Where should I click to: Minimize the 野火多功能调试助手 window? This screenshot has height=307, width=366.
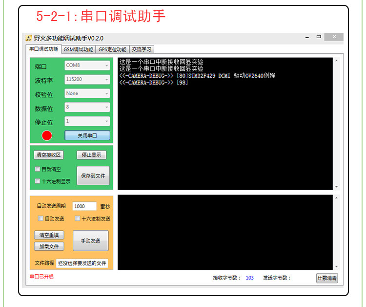tap(307, 37)
